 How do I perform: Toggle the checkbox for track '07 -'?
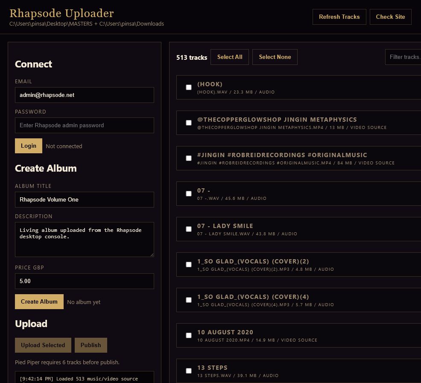coord(189,194)
